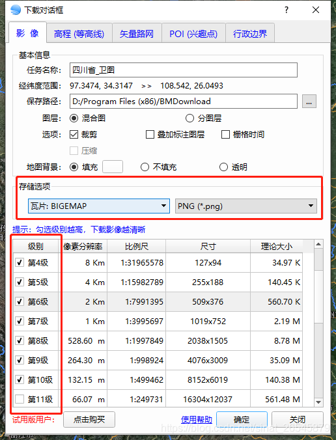Click the level list scroll up arrow

318,244
